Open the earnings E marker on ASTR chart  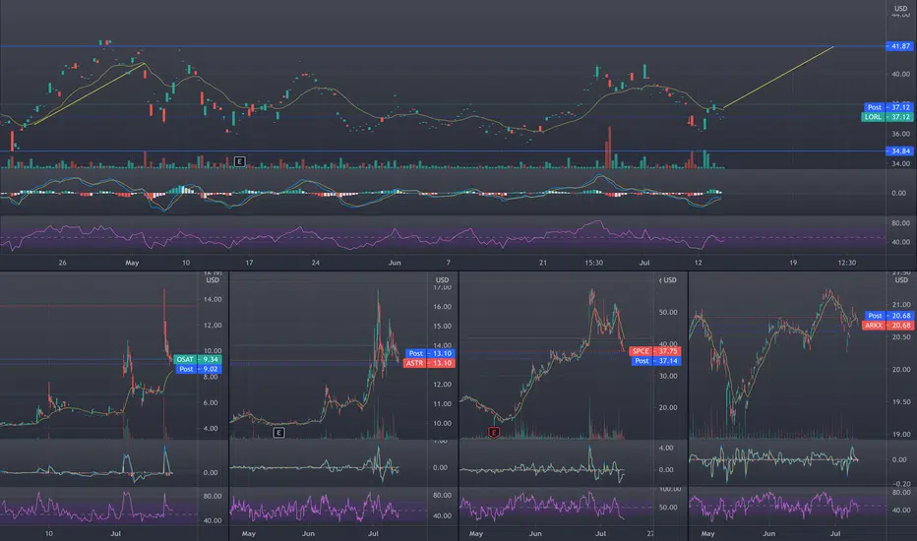(x=279, y=433)
